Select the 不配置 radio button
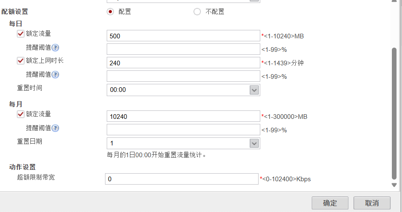This screenshot has width=402, height=212. (x=197, y=12)
